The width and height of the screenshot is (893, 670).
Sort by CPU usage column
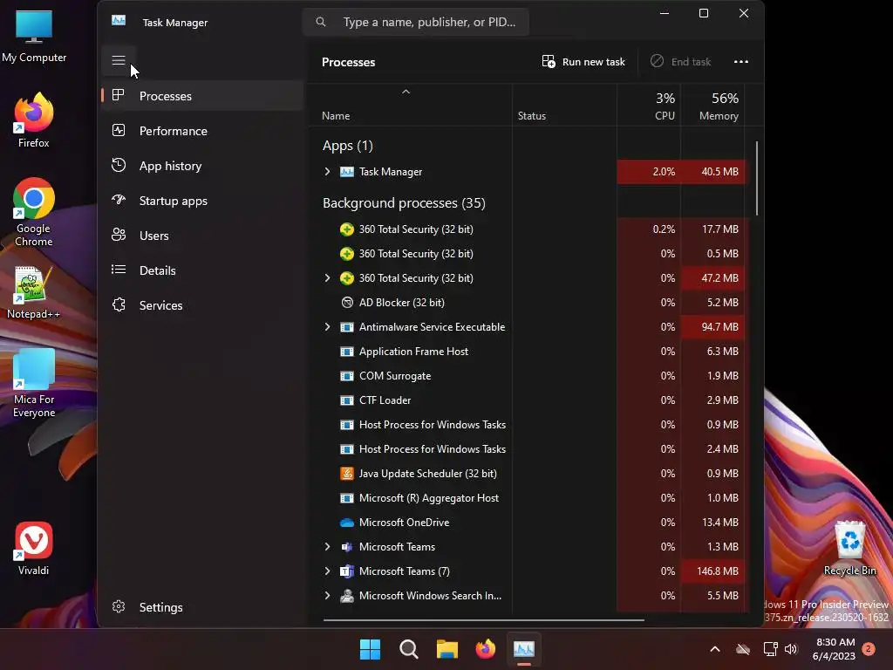tap(649, 106)
